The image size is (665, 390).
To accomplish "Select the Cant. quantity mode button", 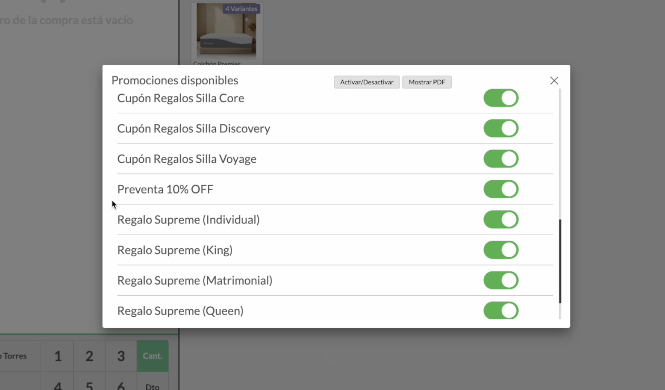I will click(153, 356).
